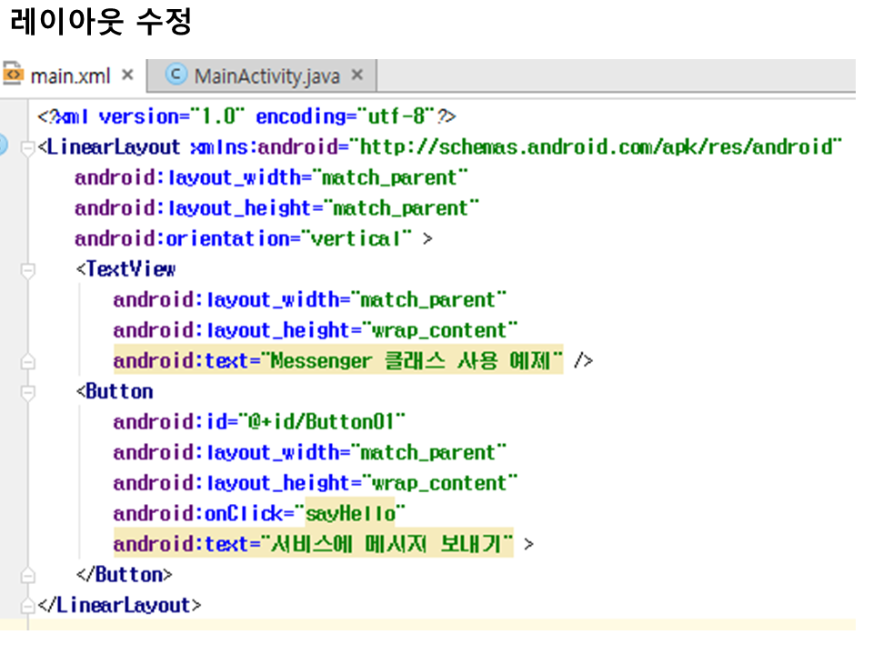Image resolution: width=873 pixels, height=655 pixels.
Task: Click the XML version declaration line
Action: pyautogui.click(x=246, y=116)
